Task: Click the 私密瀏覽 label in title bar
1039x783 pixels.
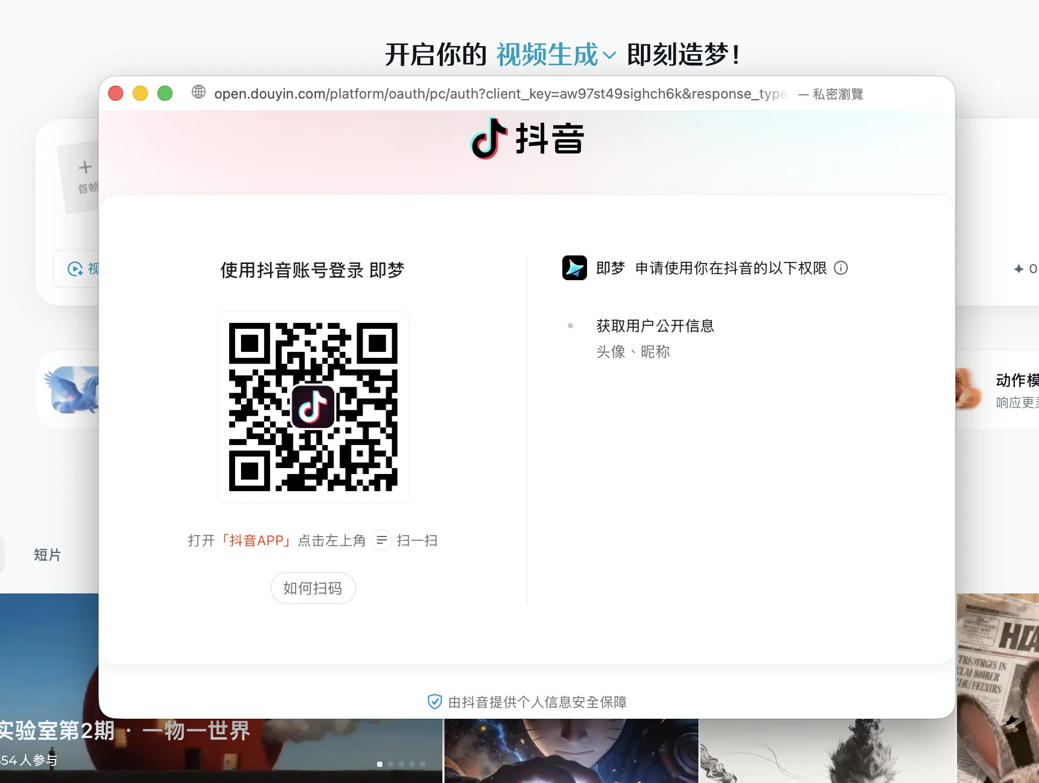Action: tap(838, 94)
